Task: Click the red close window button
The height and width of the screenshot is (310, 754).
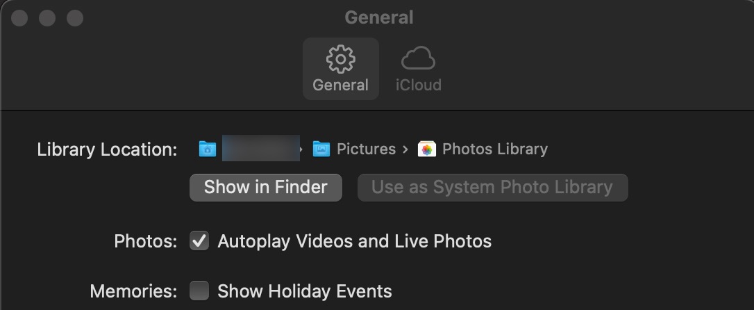Action: [x=19, y=18]
